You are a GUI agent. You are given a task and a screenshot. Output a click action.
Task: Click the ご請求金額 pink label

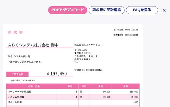tap(17, 74)
